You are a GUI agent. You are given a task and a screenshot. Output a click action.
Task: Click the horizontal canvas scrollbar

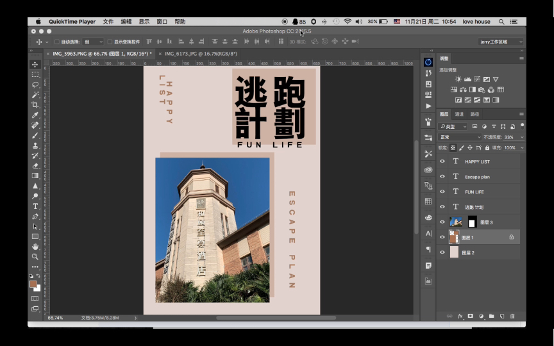click(x=276, y=318)
